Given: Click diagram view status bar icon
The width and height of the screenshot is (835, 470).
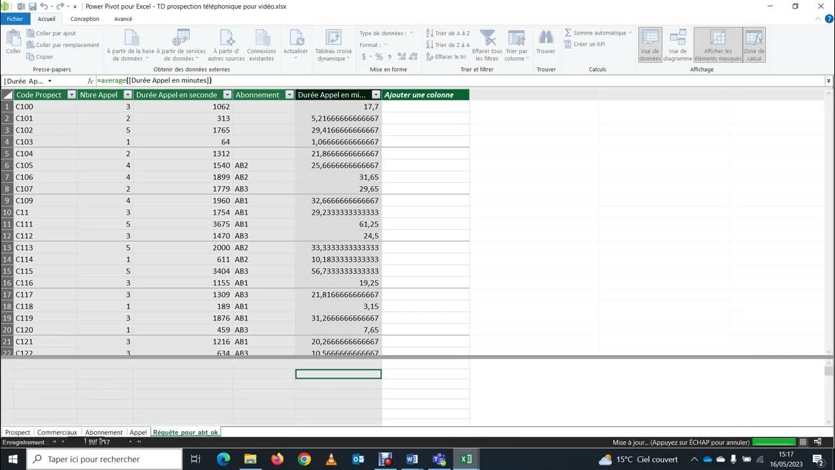Looking at the screenshot, I should coord(817,442).
